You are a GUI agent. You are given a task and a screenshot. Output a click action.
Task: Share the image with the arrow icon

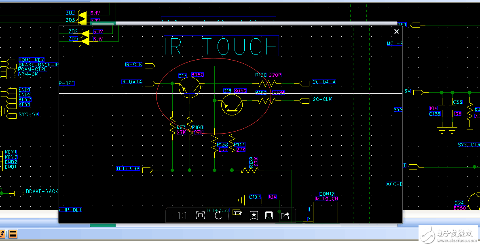click(285, 216)
